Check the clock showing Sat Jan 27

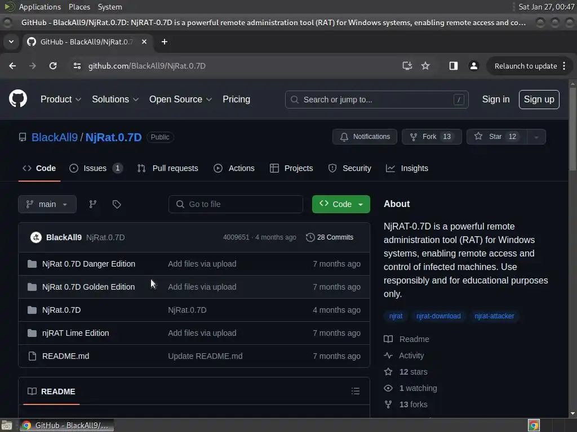click(x=546, y=7)
